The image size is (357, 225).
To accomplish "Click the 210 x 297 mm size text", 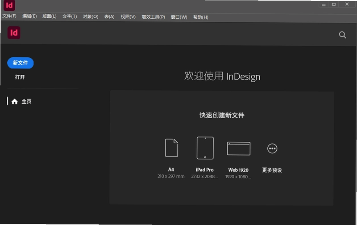I will pyautogui.click(x=171, y=176).
